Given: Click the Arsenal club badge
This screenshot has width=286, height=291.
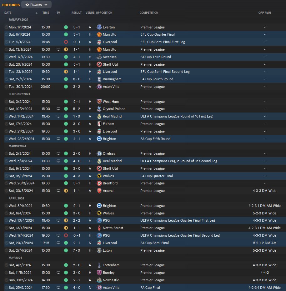Looking at the screenshot, I should click(99, 191).
